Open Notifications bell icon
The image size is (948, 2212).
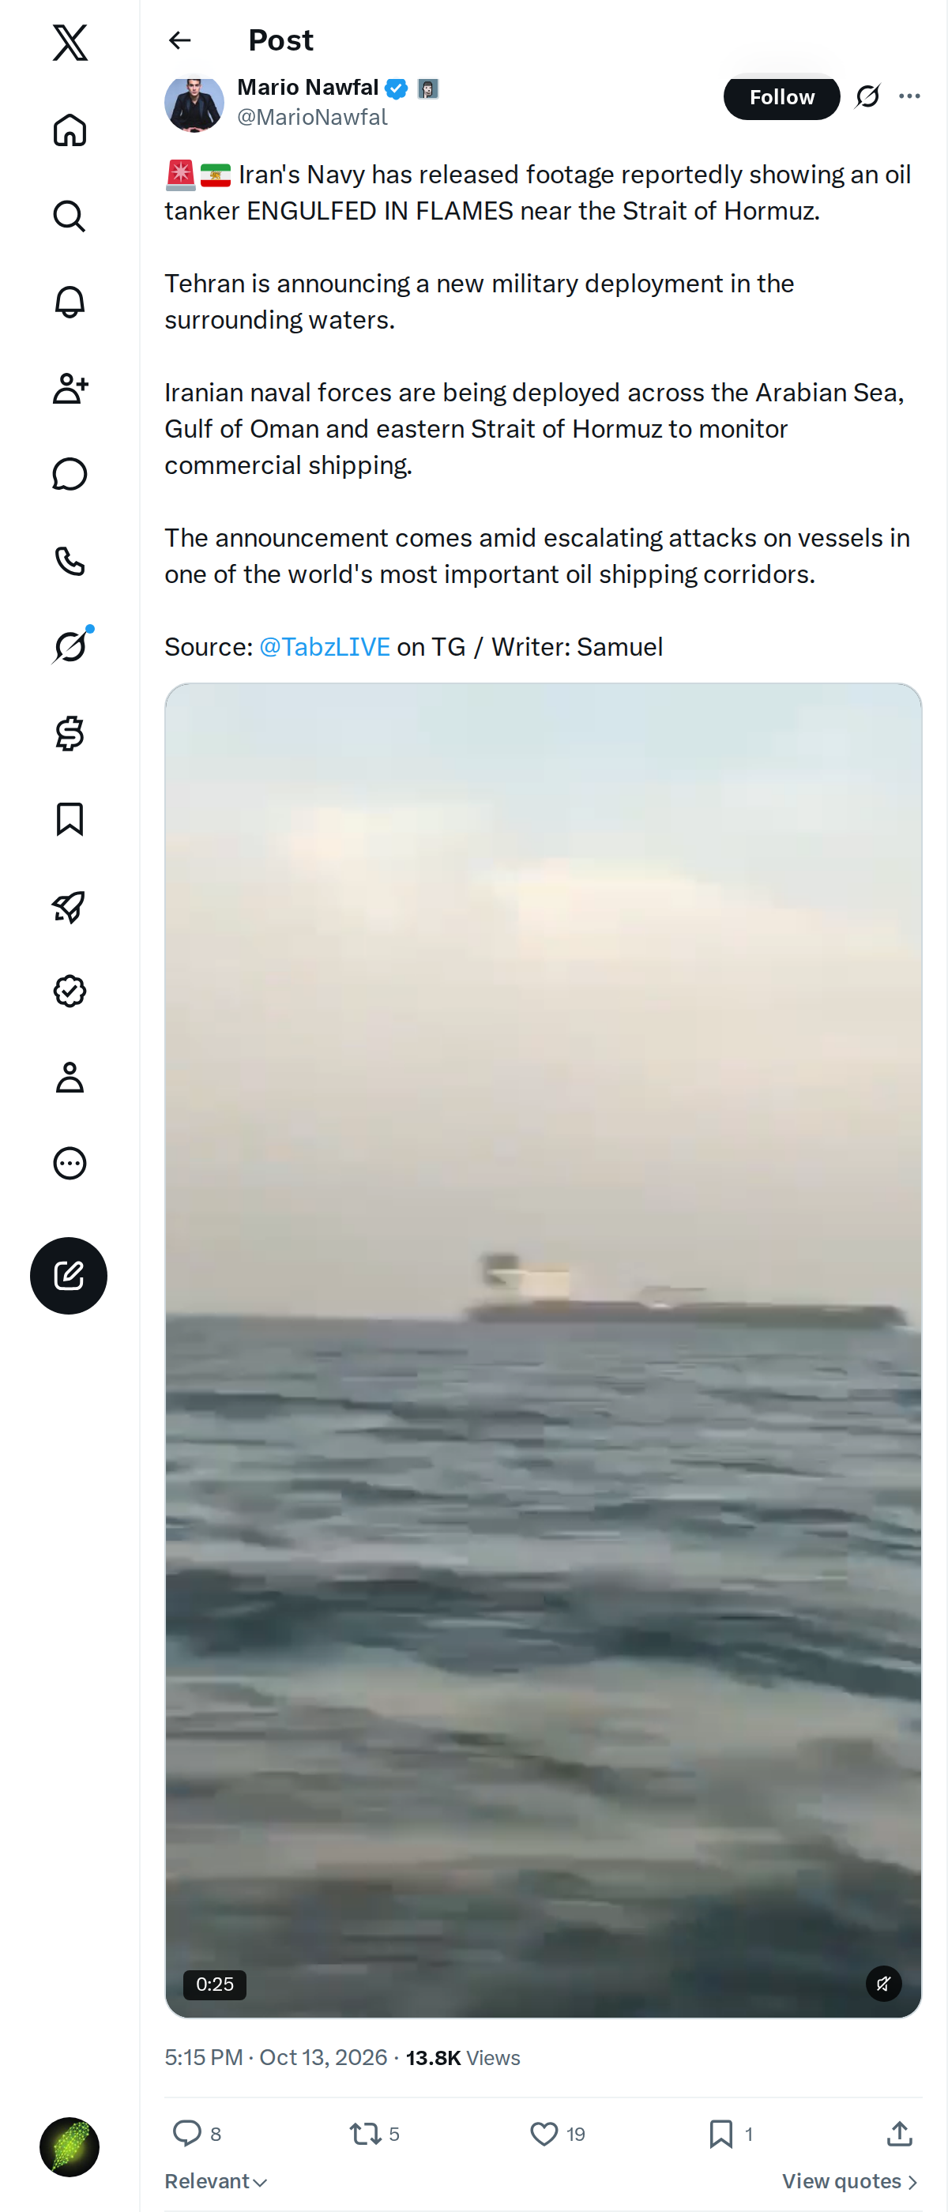pyautogui.click(x=70, y=303)
